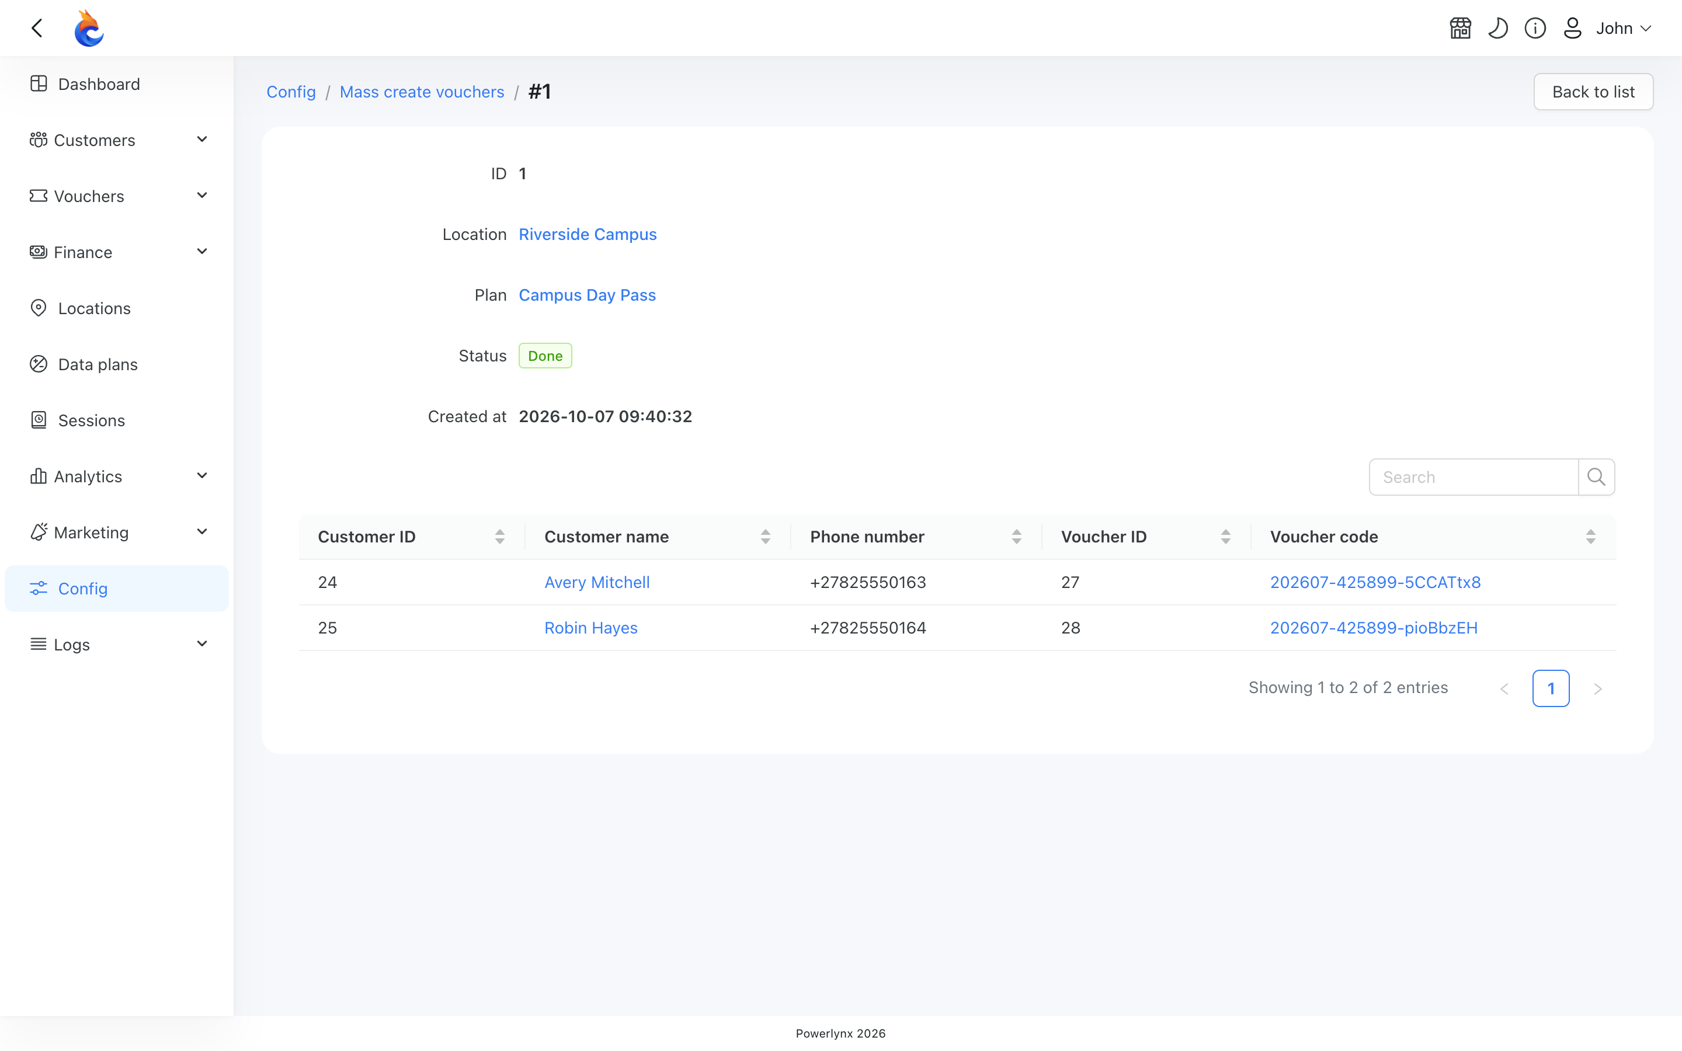Sort by Phone number column arrows
The image size is (1682, 1051).
coord(1017,537)
